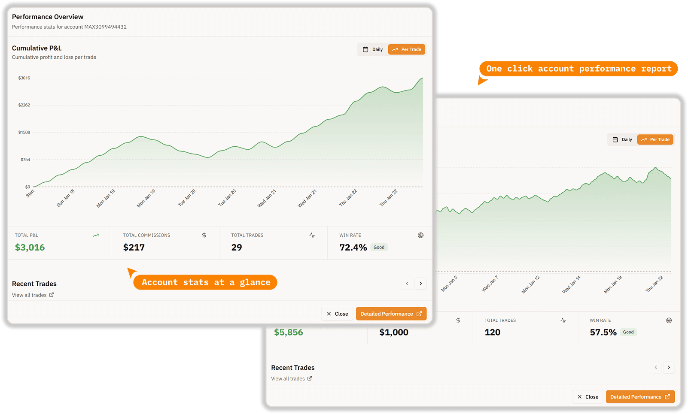This screenshot has height=414, width=688.
Task: Click the 72.4% win rate value
Action: [x=353, y=248]
